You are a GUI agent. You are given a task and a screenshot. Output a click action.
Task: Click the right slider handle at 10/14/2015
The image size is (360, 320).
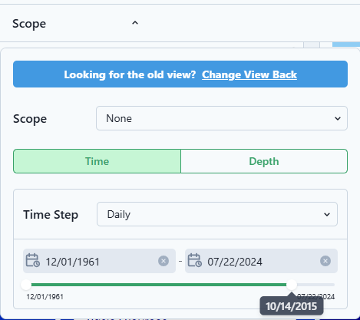point(292,285)
